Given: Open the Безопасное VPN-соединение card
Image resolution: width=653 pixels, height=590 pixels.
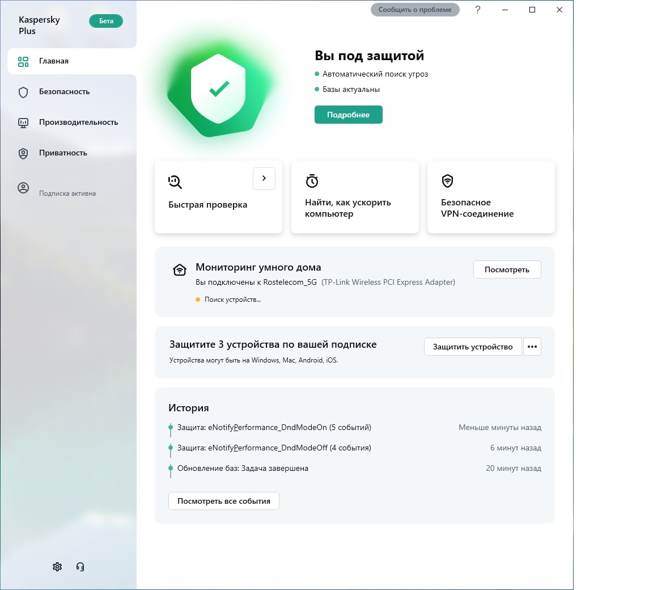Looking at the screenshot, I should pos(491,197).
